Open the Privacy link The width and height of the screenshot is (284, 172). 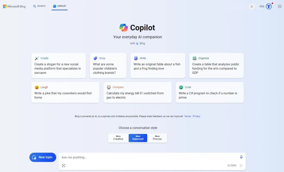tap(197, 116)
